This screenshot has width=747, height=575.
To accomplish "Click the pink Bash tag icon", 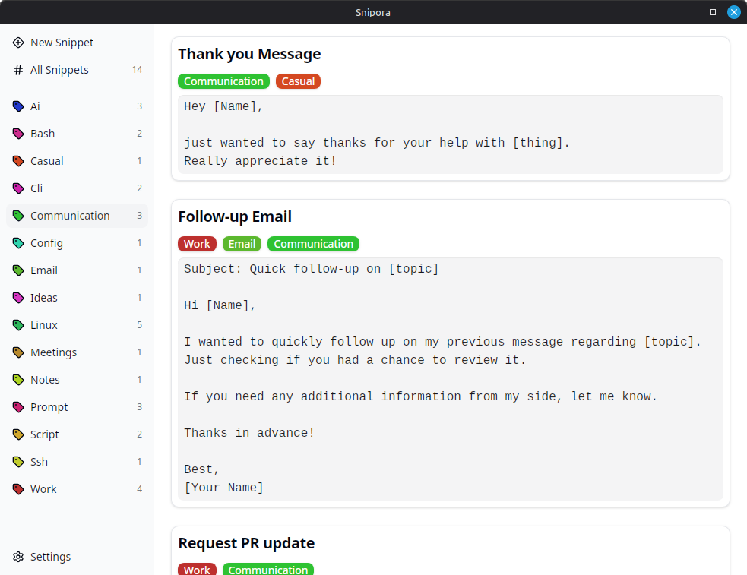I will (x=18, y=134).
